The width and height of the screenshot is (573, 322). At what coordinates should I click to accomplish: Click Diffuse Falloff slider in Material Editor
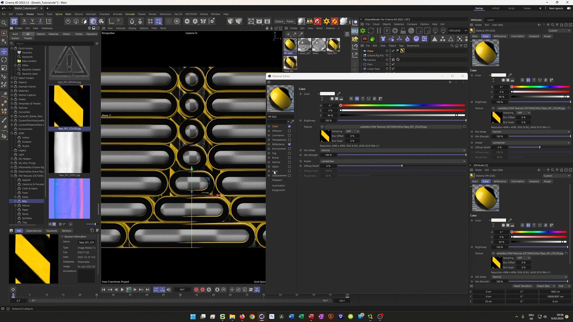tap(401, 166)
